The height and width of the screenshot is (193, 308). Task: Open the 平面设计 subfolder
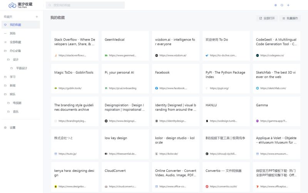[22, 68]
